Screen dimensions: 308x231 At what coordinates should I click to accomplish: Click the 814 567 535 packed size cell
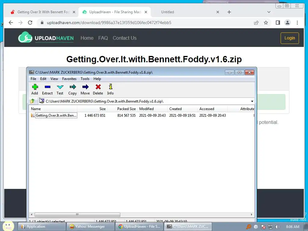[x=127, y=115]
